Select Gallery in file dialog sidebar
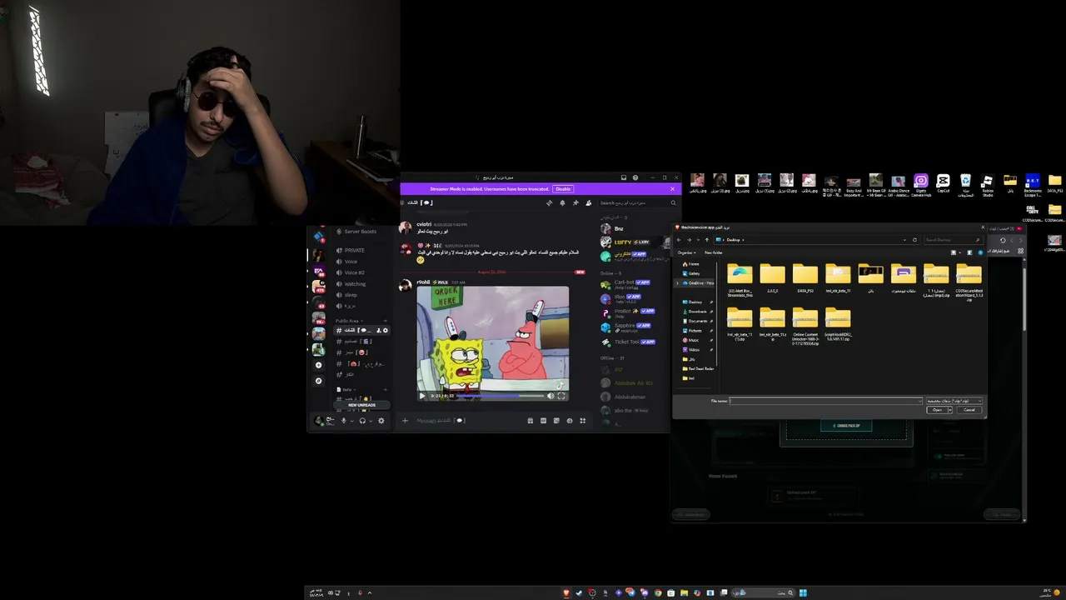The width and height of the screenshot is (1066, 600). 695,273
